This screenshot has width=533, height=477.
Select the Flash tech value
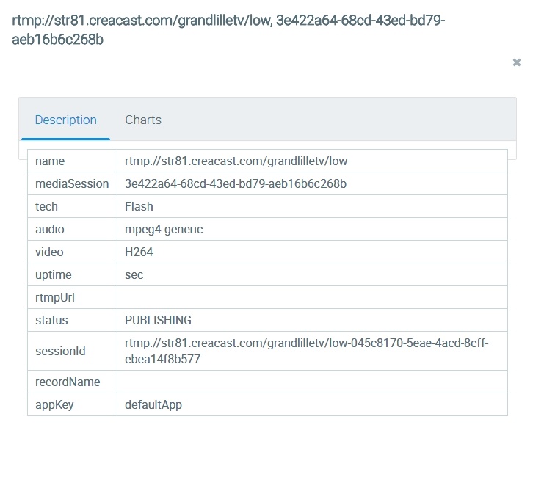139,206
